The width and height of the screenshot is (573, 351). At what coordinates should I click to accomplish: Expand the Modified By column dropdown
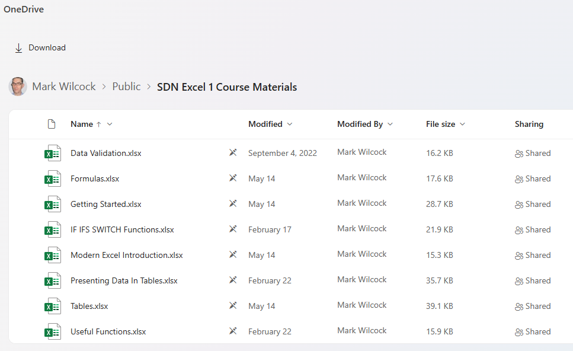tap(390, 124)
